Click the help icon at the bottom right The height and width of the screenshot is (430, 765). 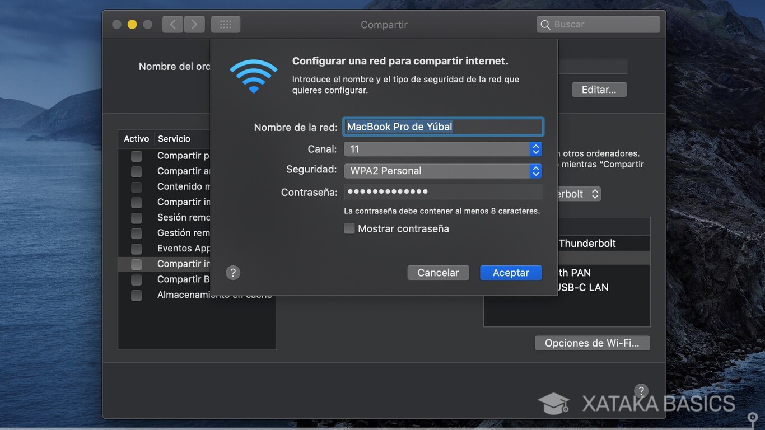click(641, 390)
